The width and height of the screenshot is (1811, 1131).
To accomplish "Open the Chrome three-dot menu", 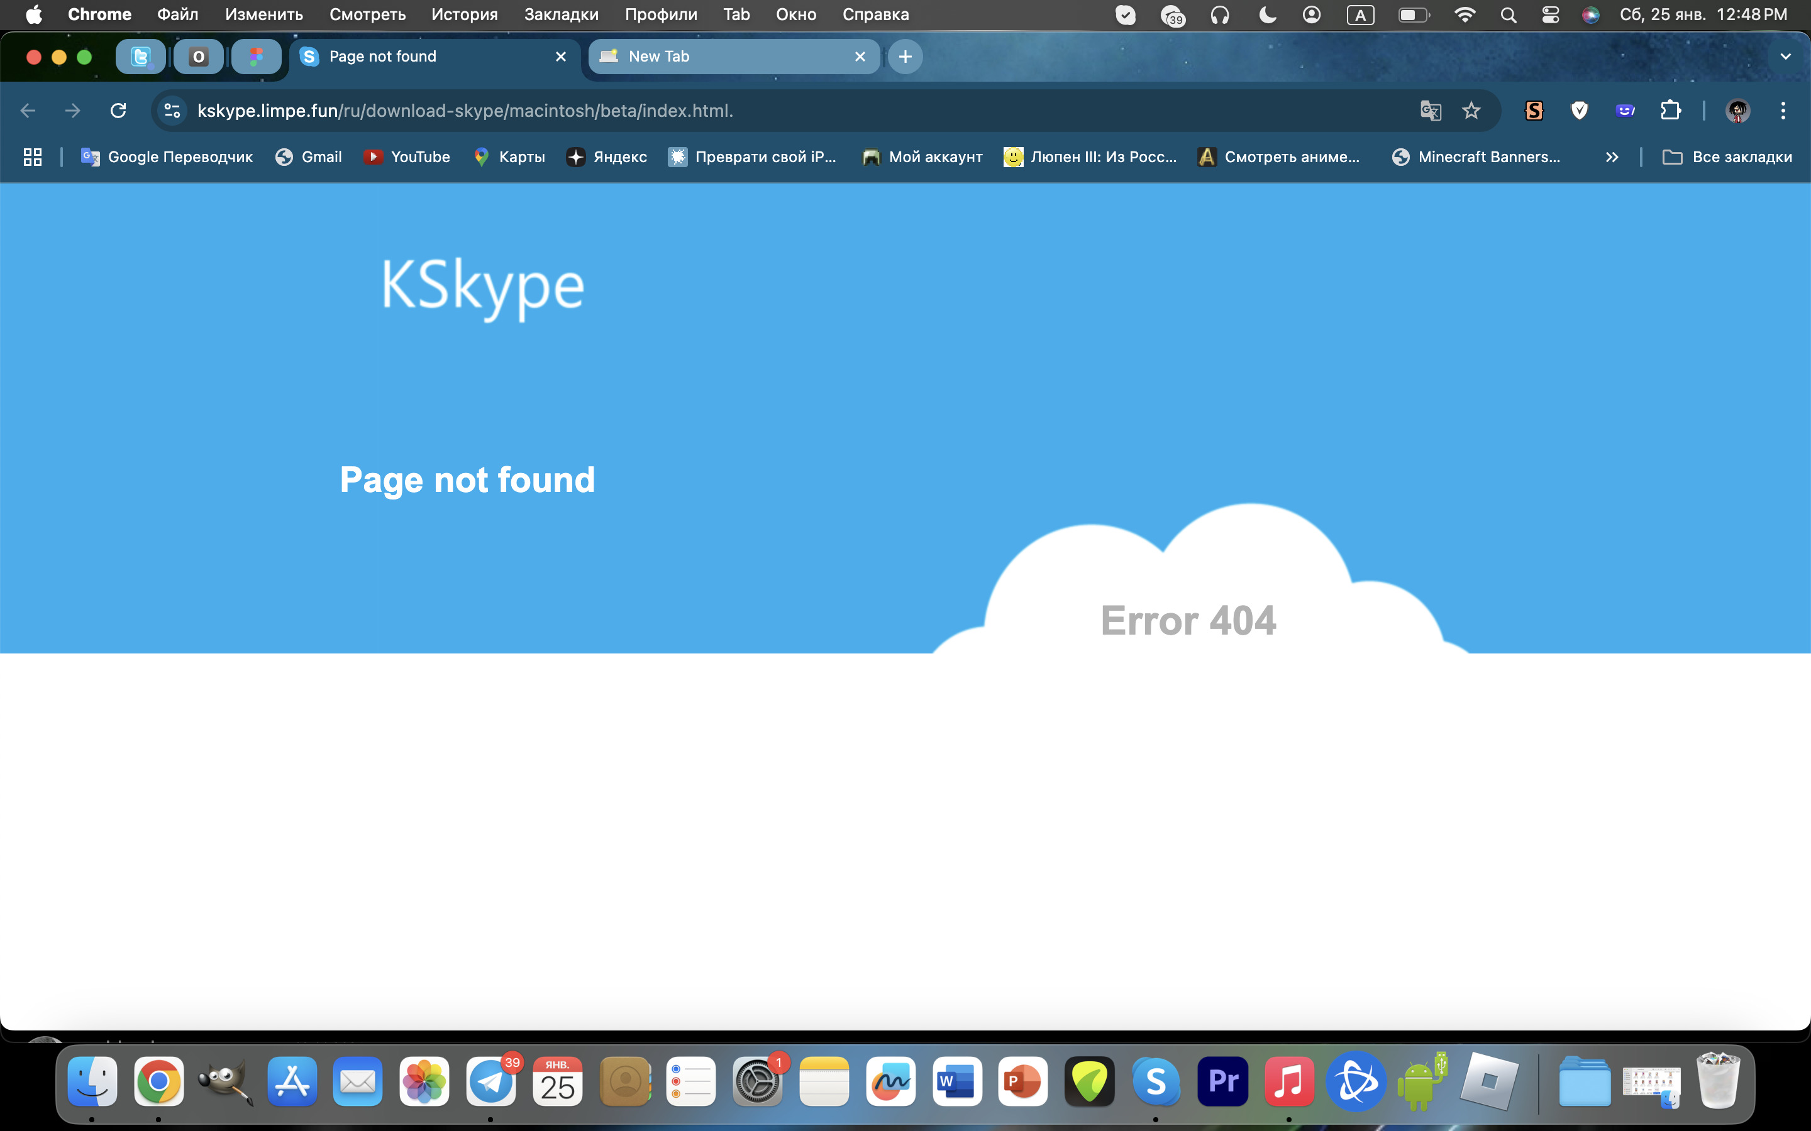I will [1783, 111].
